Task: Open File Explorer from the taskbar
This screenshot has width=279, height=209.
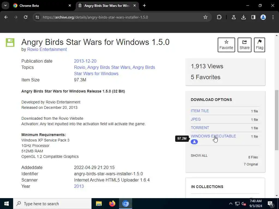Action: 99,204
